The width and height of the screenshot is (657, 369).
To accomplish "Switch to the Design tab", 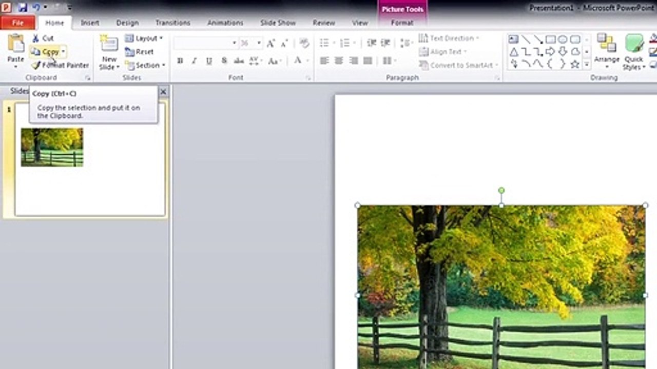I will point(127,23).
